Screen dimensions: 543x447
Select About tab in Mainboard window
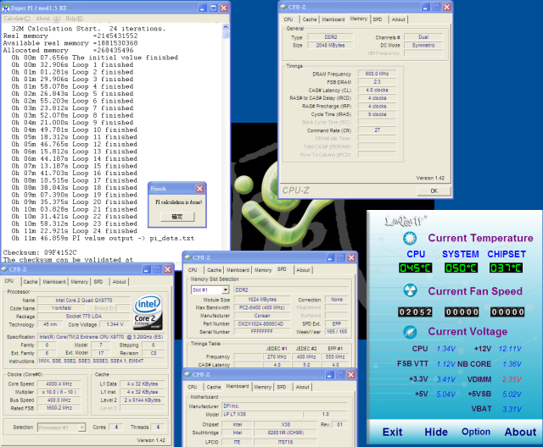(x=302, y=387)
